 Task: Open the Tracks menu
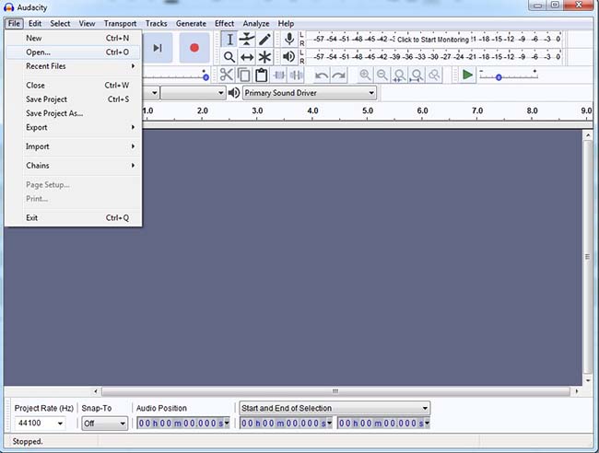(157, 24)
